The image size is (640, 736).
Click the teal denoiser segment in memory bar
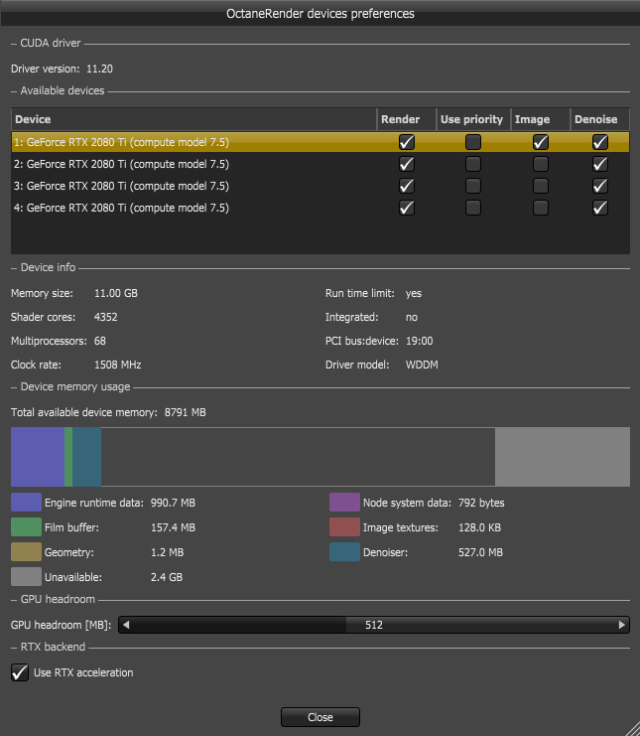(86, 457)
